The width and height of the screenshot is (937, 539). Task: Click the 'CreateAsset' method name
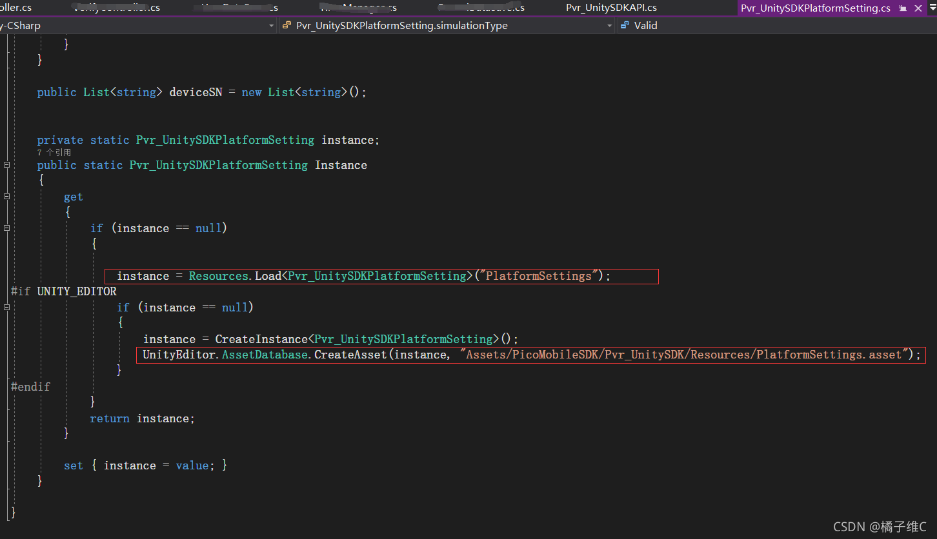tap(350, 355)
